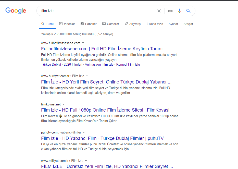
Task: Click the blue magnifier search icon
Action: pyautogui.click(x=188, y=11)
